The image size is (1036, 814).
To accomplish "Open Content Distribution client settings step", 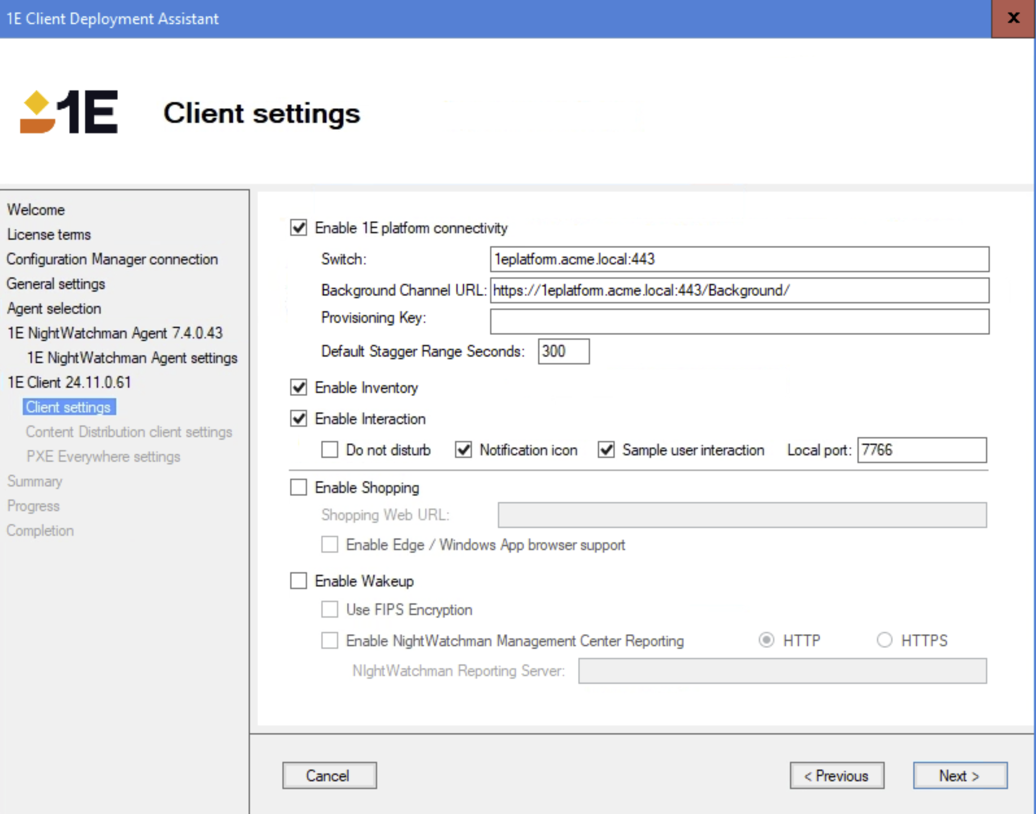I will coord(129,432).
